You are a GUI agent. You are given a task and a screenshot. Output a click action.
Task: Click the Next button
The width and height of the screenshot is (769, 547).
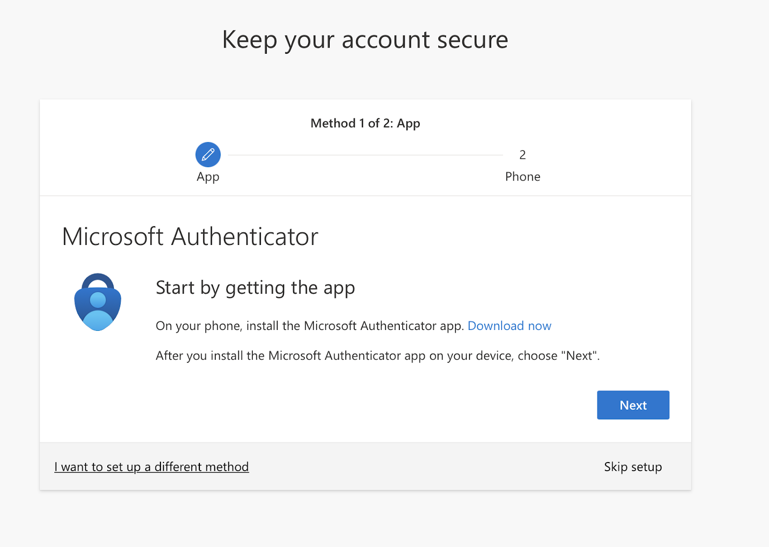(633, 405)
